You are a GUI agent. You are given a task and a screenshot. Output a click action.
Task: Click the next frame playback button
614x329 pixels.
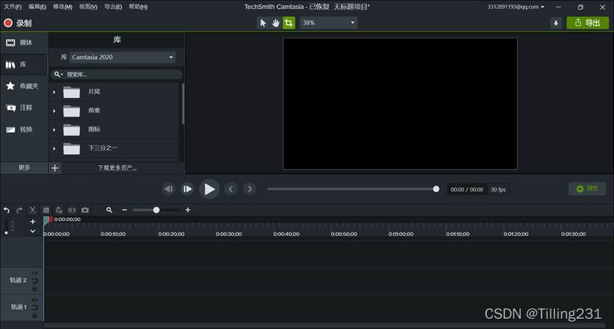(188, 189)
